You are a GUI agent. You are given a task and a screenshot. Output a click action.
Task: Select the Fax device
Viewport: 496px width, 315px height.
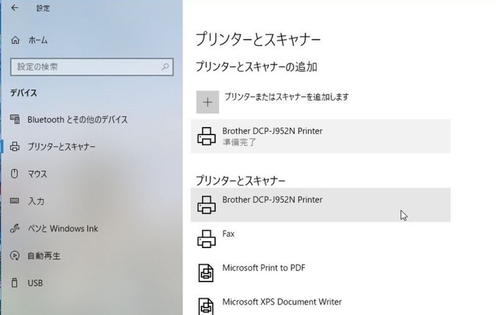pyautogui.click(x=321, y=239)
